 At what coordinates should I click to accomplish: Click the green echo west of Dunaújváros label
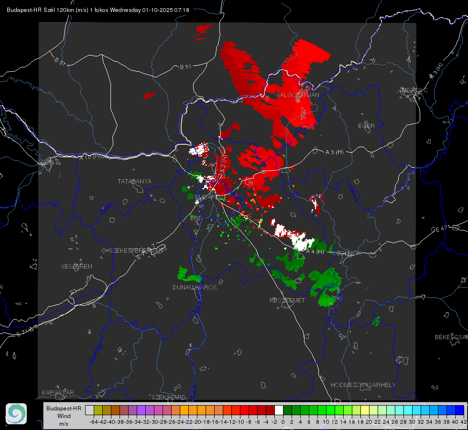point(189,275)
